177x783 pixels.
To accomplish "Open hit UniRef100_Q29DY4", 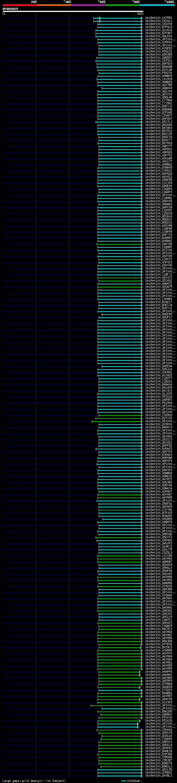I will [159, 424].
